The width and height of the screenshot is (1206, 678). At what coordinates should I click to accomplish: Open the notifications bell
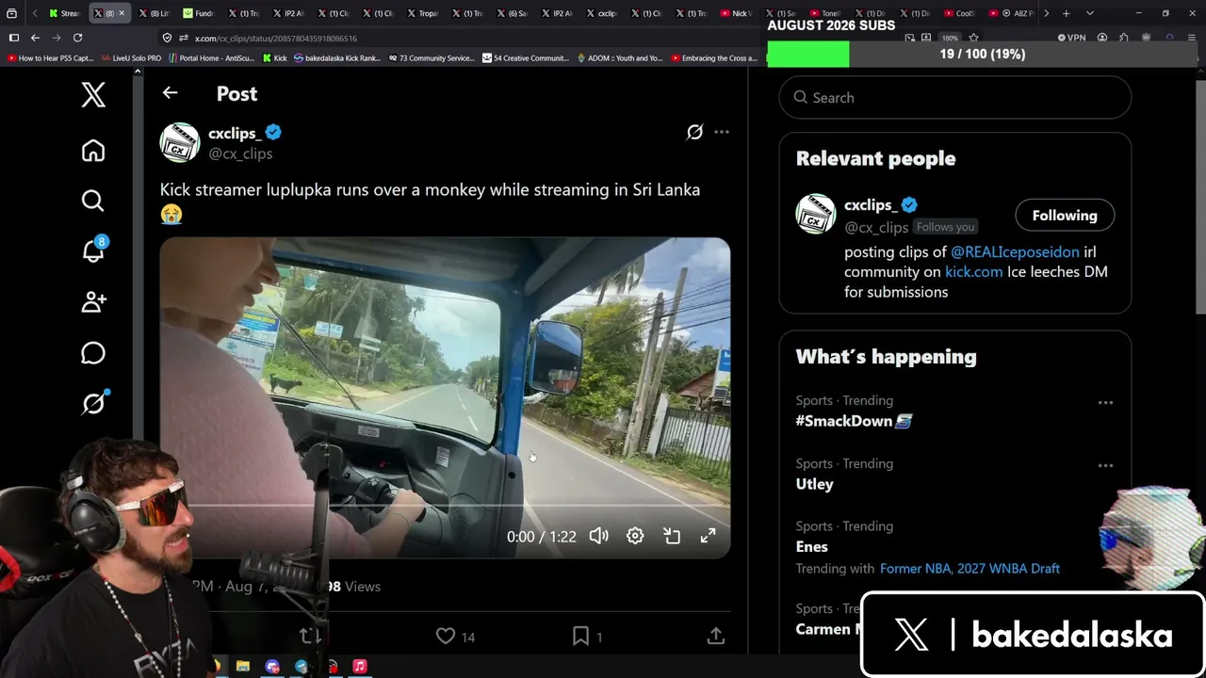pos(93,250)
